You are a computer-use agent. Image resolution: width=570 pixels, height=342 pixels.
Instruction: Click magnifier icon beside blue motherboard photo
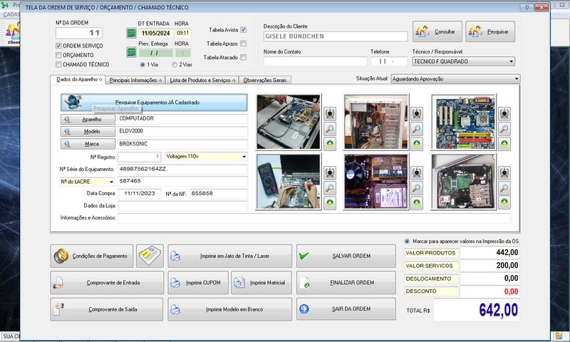pyautogui.click(x=504, y=129)
